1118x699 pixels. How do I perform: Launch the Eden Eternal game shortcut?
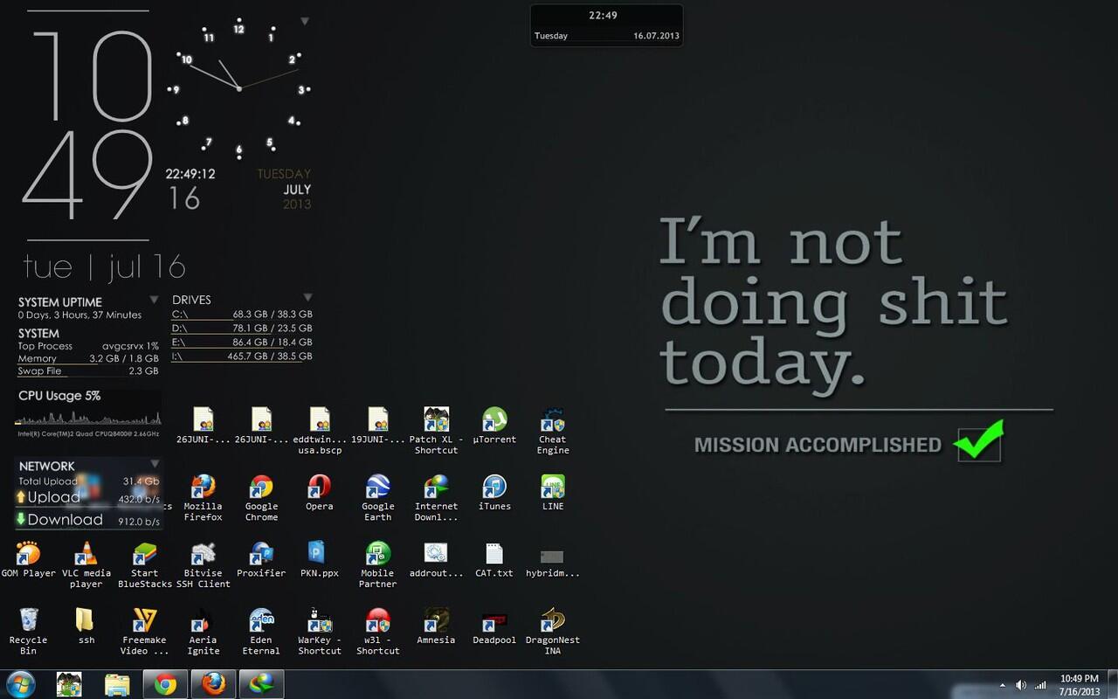click(261, 632)
